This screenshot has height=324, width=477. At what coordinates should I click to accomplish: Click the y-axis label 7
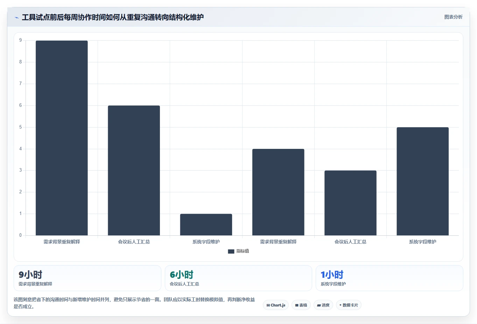pos(20,84)
